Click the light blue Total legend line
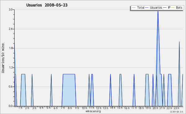 coord(134,8)
